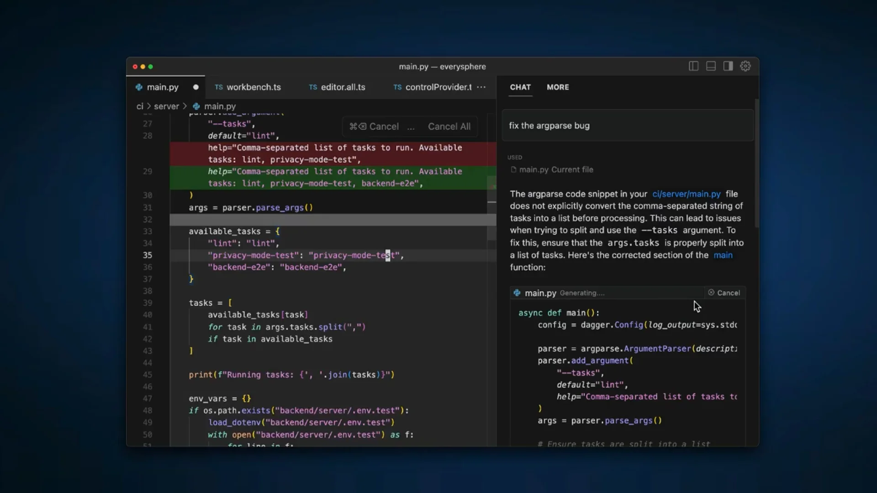Click the cancel circle icon in code block header
This screenshot has width=877, height=493.
click(711, 293)
